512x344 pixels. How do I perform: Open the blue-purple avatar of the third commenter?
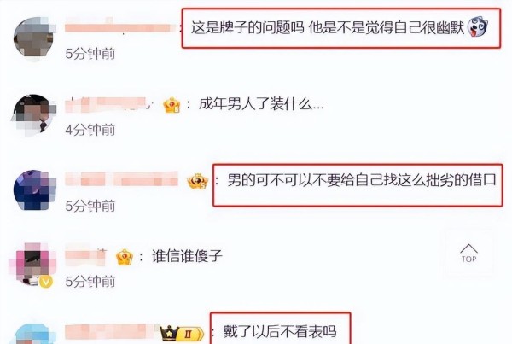pyautogui.click(x=34, y=190)
